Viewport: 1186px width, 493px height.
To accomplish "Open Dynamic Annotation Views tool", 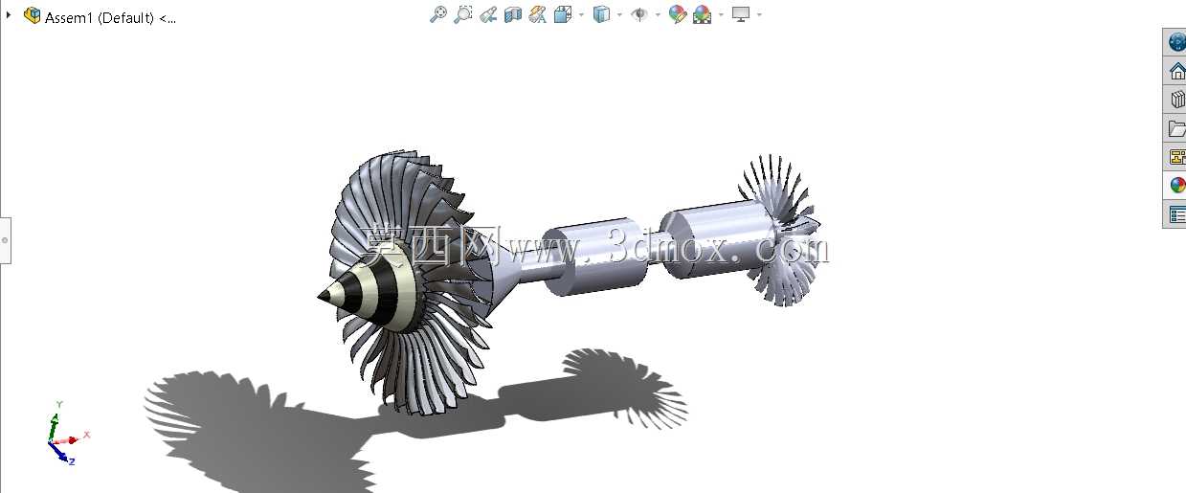I will coord(537,14).
